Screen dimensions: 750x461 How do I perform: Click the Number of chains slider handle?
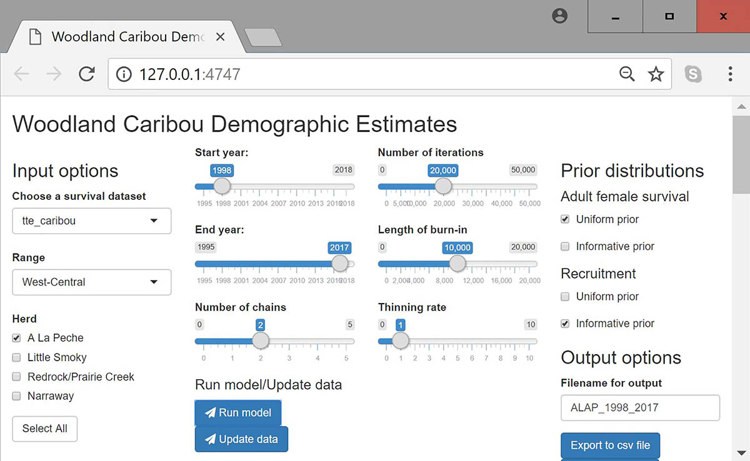261,341
